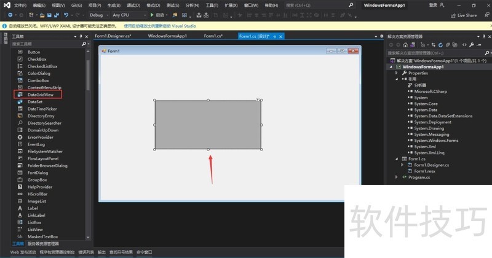Choose the CheckBox control in toolbox

(x=37, y=59)
